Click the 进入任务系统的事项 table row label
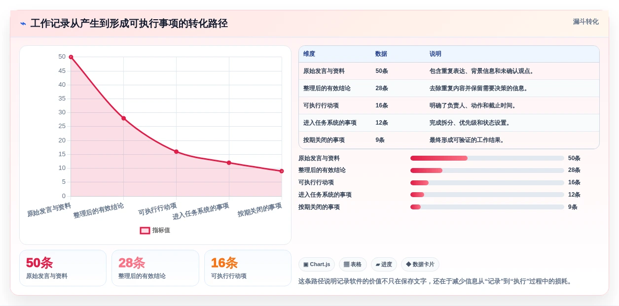Viewport: 619px width, 306px height. point(330,123)
